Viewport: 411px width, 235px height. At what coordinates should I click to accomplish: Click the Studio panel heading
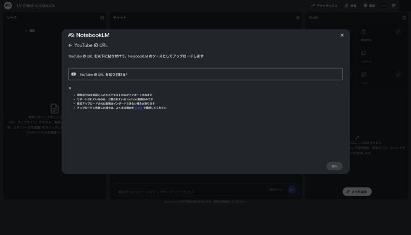(x=314, y=17)
